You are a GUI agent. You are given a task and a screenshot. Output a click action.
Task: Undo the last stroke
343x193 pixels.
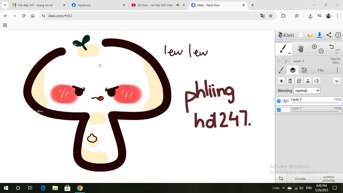point(331,46)
